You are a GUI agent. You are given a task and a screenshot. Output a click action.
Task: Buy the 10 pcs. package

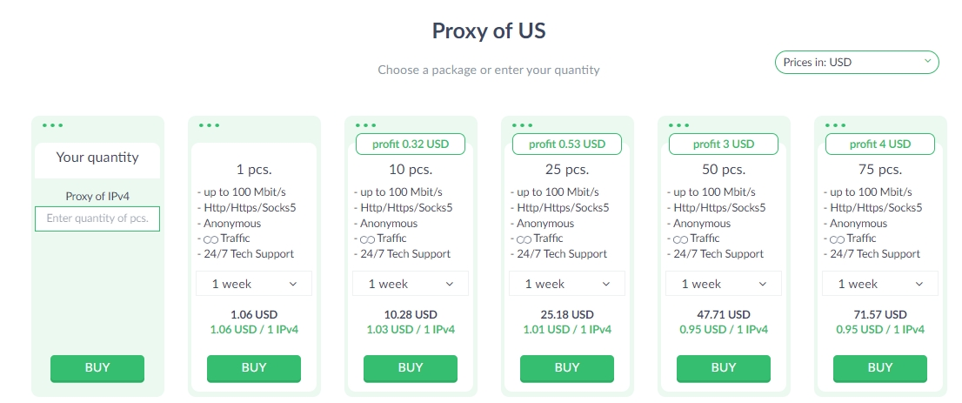click(411, 368)
